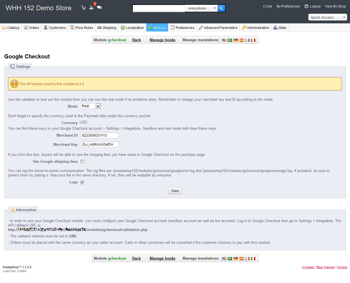The width and height of the screenshot is (350, 283).
Task: Click into the Merchant ID field
Action: click(x=99, y=136)
